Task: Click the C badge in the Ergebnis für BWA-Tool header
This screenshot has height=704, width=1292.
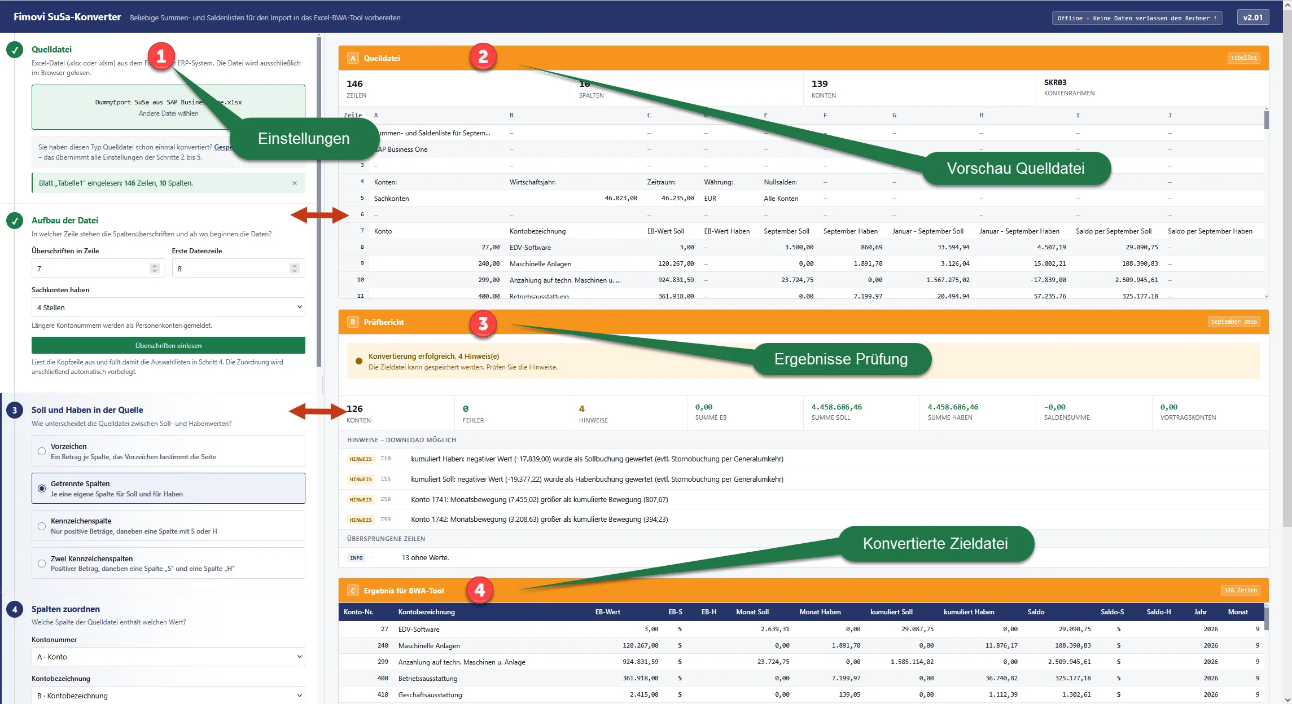Action: click(x=353, y=591)
